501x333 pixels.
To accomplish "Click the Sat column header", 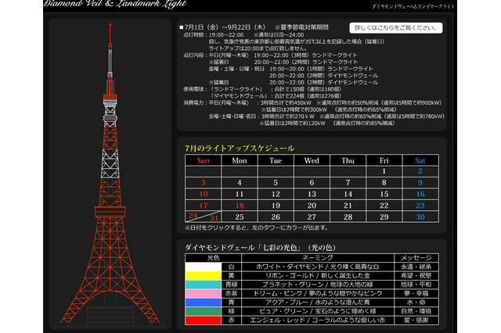I will [x=420, y=160].
